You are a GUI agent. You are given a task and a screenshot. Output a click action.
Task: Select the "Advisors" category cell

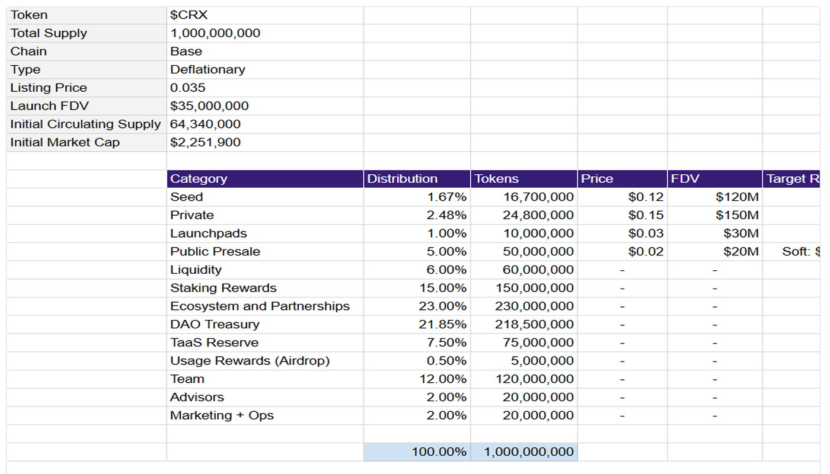[x=265, y=398]
